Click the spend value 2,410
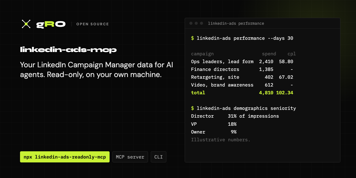 (266, 61)
